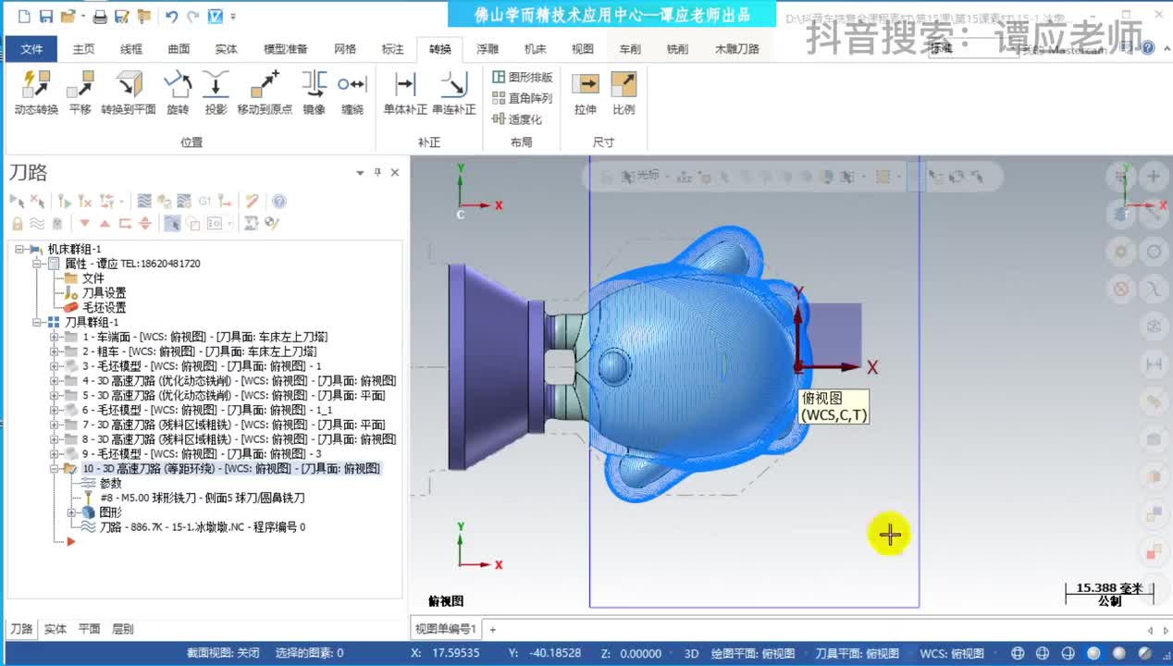Open the dropdown next to Open file icon
Viewport: 1173px width, 666px height.
pos(82,17)
